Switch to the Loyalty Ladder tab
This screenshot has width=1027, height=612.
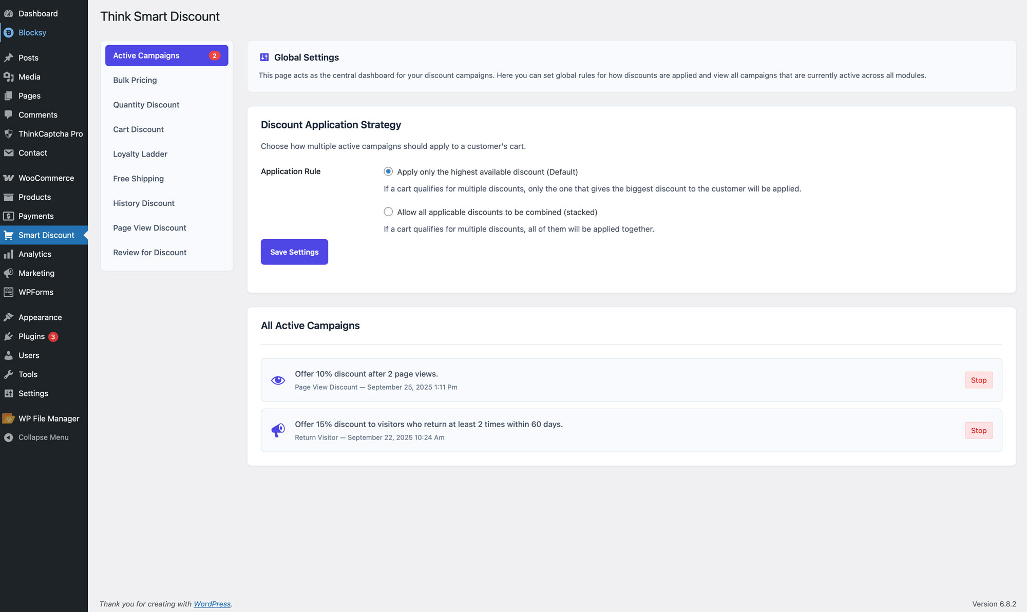pyautogui.click(x=140, y=154)
